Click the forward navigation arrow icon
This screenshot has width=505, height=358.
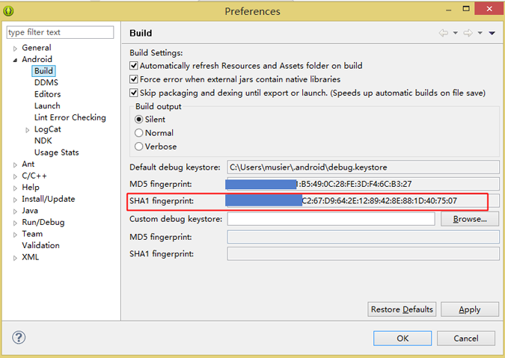coord(468,33)
